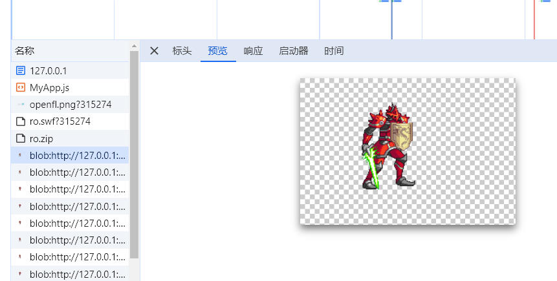The height and width of the screenshot is (281, 557).
Task: Switch to the 标头 tab
Action: point(182,51)
